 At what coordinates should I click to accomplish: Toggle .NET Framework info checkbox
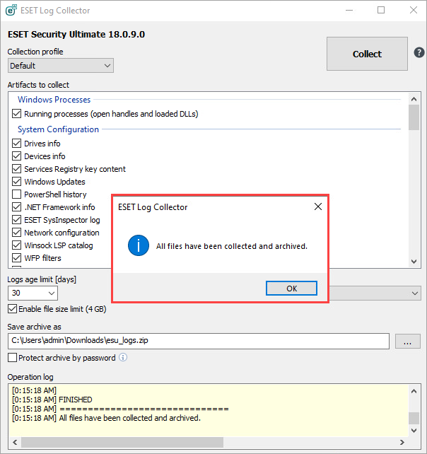pos(16,206)
